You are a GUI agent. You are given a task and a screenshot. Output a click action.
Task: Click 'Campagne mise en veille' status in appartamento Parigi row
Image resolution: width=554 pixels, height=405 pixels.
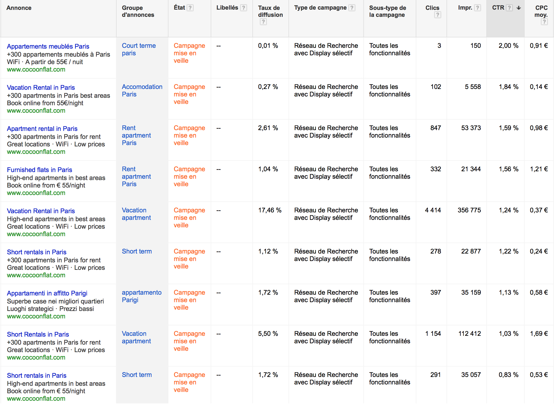(189, 300)
